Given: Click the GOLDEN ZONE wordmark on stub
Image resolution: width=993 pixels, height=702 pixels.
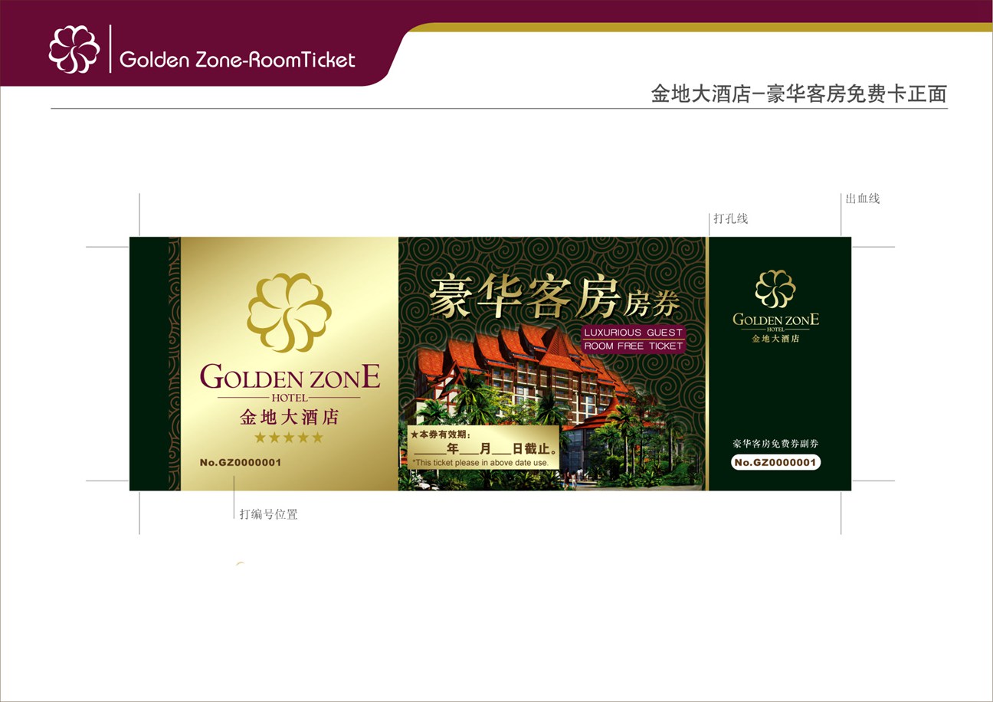Looking at the screenshot, I should 775,319.
